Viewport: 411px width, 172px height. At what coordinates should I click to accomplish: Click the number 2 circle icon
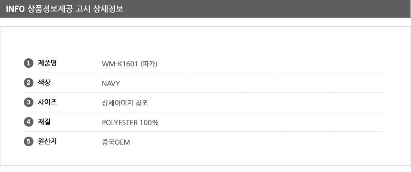point(29,83)
